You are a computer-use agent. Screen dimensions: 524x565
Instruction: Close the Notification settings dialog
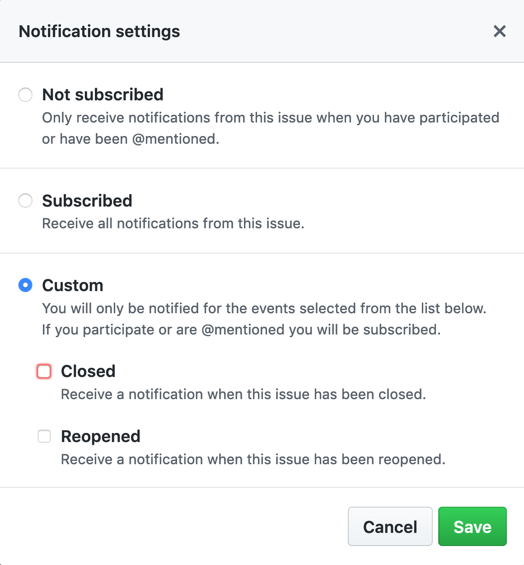pyautogui.click(x=500, y=31)
